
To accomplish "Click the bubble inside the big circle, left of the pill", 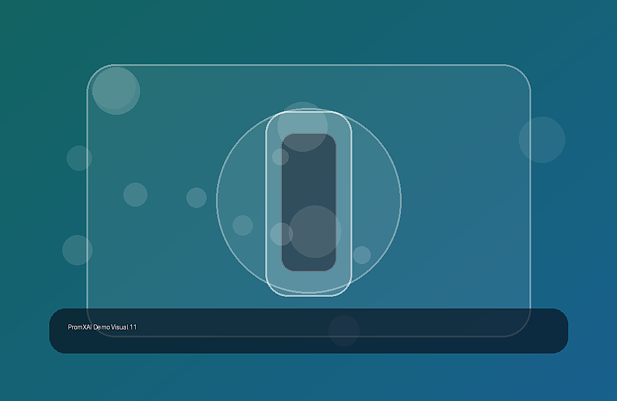I will [242, 226].
